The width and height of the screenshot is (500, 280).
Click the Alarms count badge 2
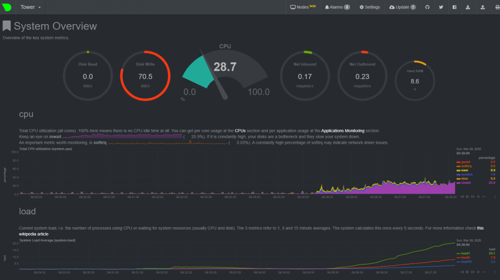point(346,7)
